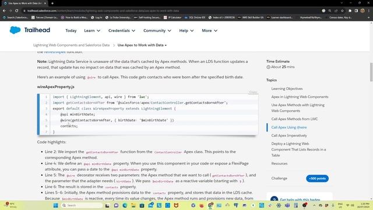Open Microsoft Edge from the taskbar
373x210 pixels.
point(125,205)
